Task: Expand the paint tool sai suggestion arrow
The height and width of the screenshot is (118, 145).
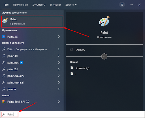Action: [59, 82]
